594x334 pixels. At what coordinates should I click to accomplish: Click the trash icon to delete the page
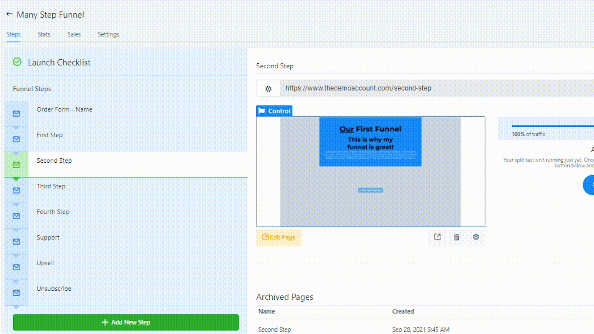[x=457, y=237]
